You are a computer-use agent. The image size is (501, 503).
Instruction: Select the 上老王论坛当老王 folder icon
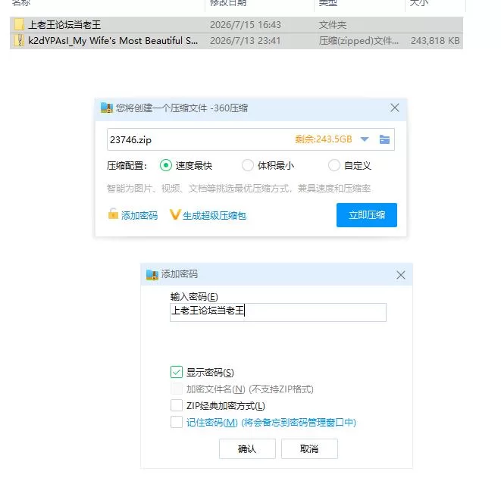19,25
